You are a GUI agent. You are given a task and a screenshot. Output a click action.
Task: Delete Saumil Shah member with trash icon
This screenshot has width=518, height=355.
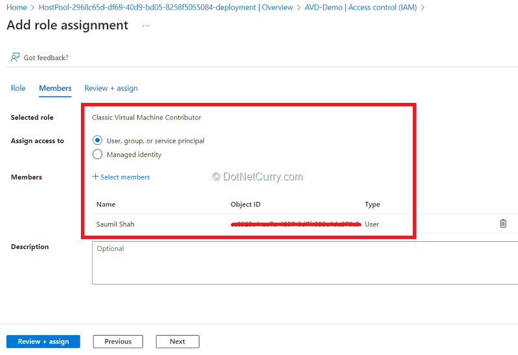[503, 223]
